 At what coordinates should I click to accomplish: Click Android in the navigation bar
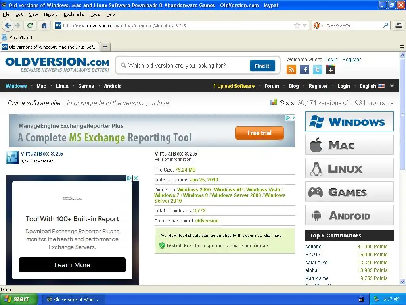(x=113, y=86)
